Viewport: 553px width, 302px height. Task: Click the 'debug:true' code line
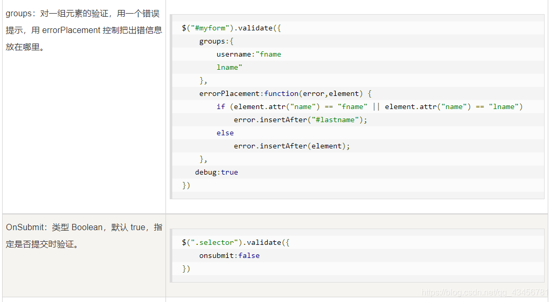point(217,172)
